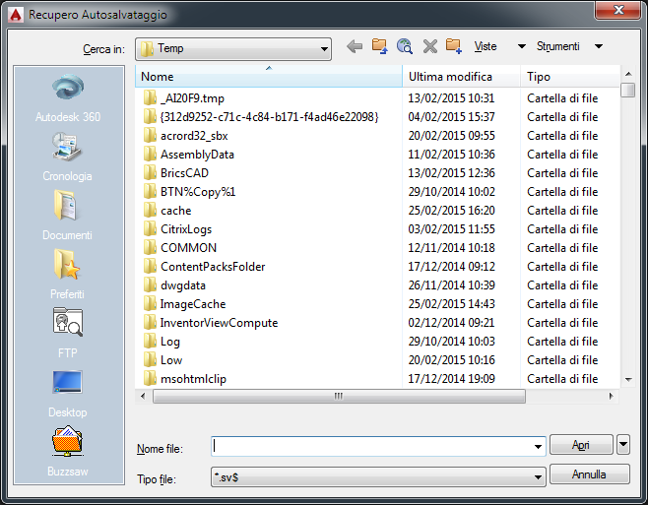Viewport: 648px width, 505px height.
Task: Open Cronologia history shortcut
Action: coord(67,158)
